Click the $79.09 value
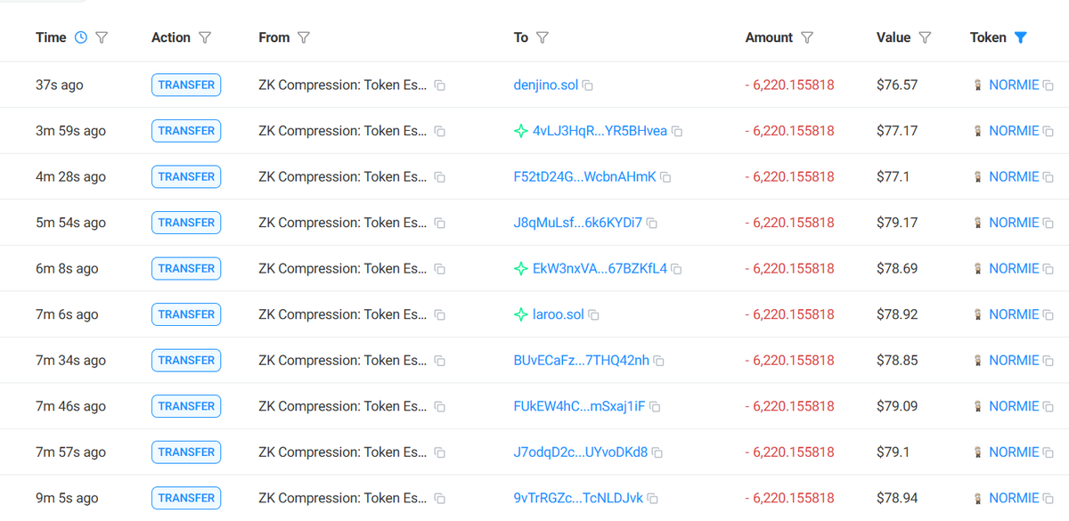This screenshot has height=521, width=1069. point(897,406)
